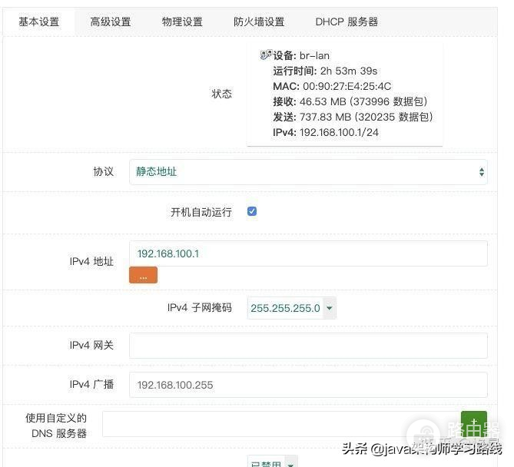
Task: Click the custom DNS 服务器 input field
Action: pos(280,424)
